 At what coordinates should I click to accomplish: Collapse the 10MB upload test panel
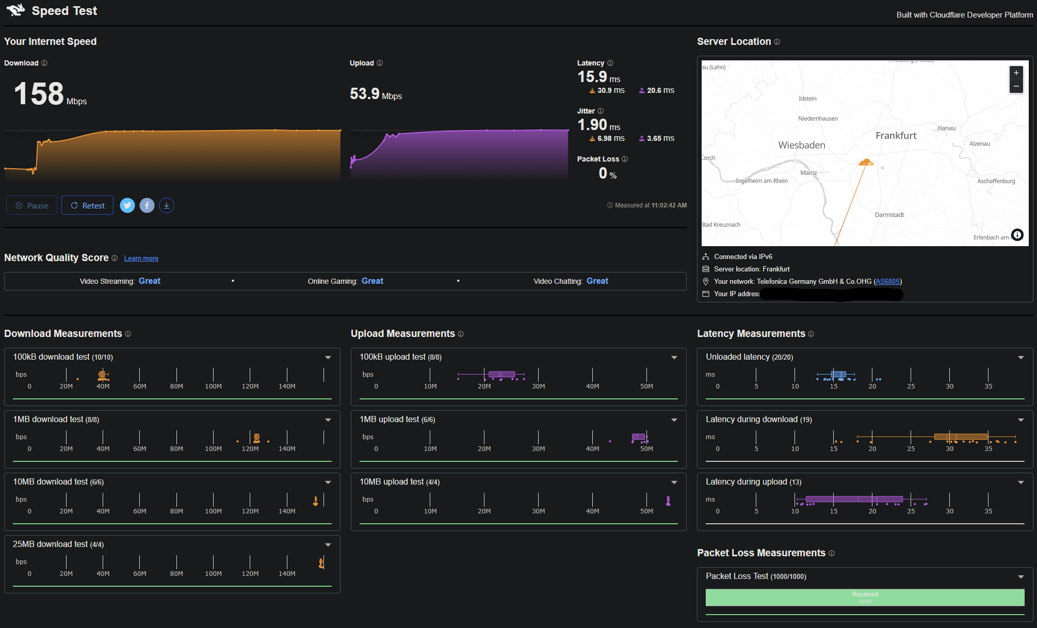pos(674,482)
